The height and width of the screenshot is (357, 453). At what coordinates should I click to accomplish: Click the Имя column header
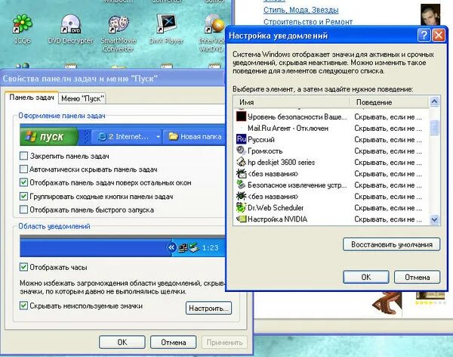[x=291, y=102]
